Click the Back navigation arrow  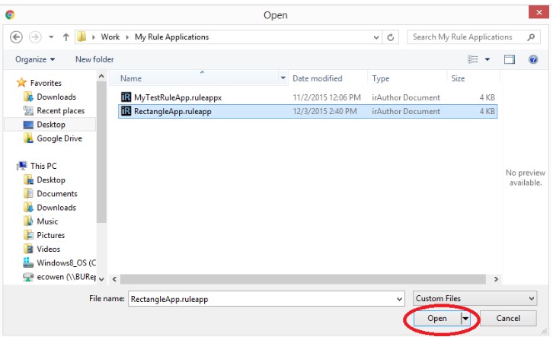(17, 37)
